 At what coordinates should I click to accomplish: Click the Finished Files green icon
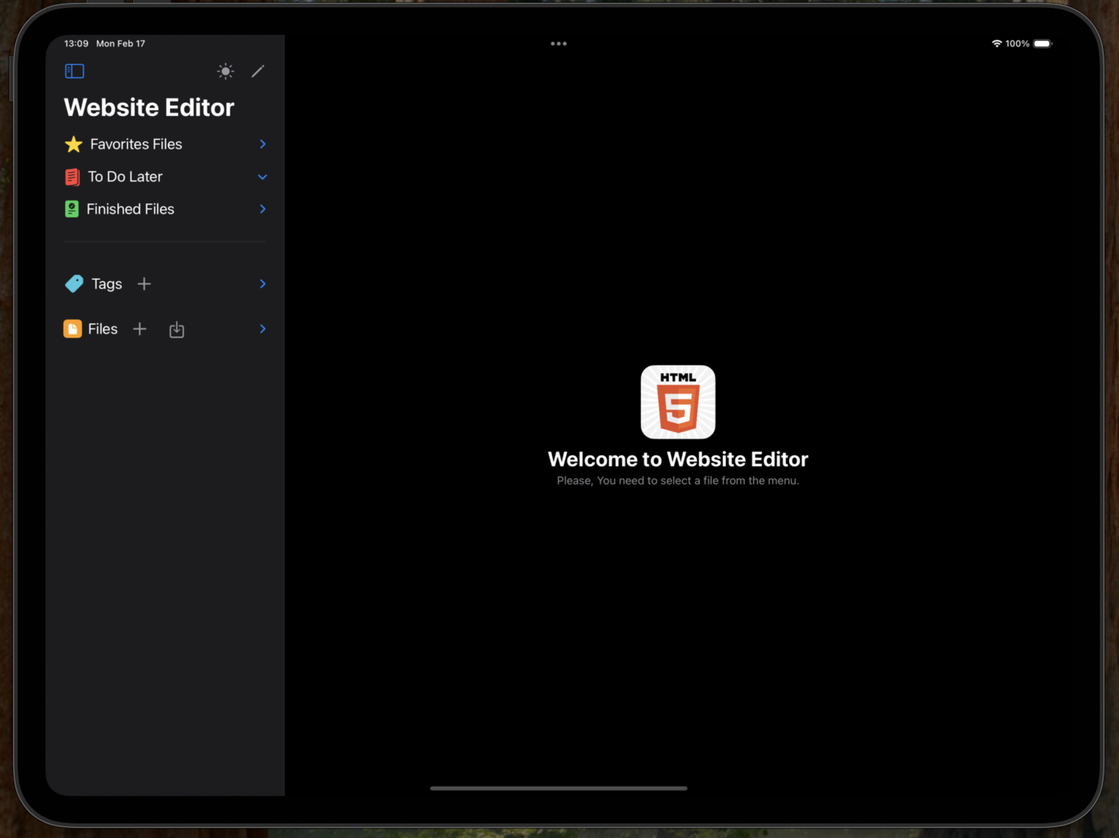[72, 209]
